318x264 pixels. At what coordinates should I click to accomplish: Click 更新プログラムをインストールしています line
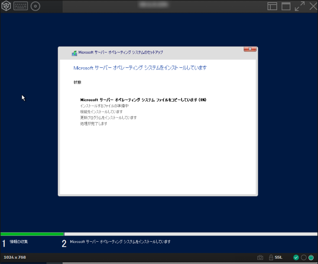point(108,118)
